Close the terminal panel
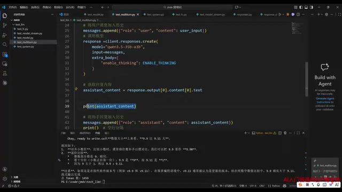 pyautogui.click(x=304, y=133)
